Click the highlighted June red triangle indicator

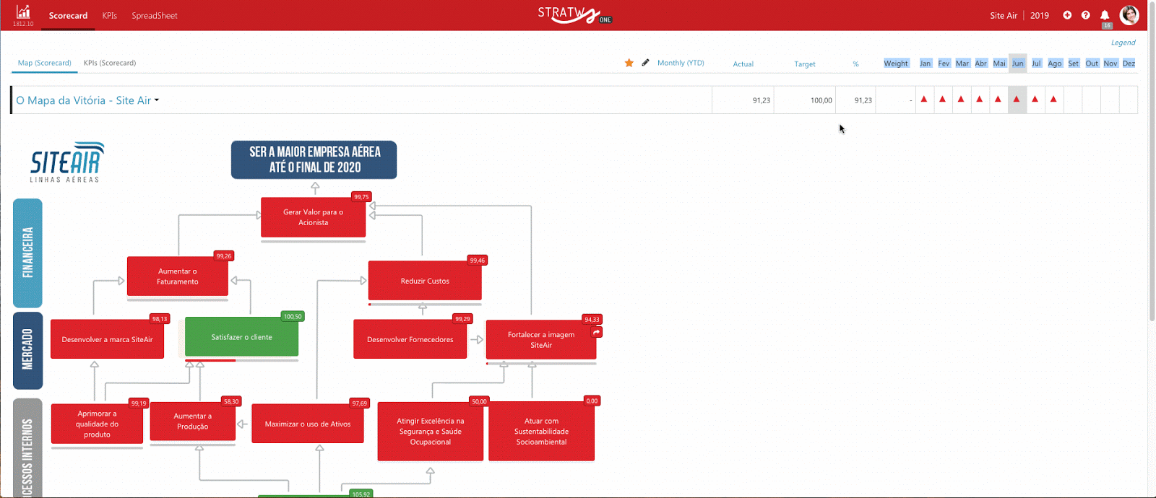pyautogui.click(x=1017, y=99)
